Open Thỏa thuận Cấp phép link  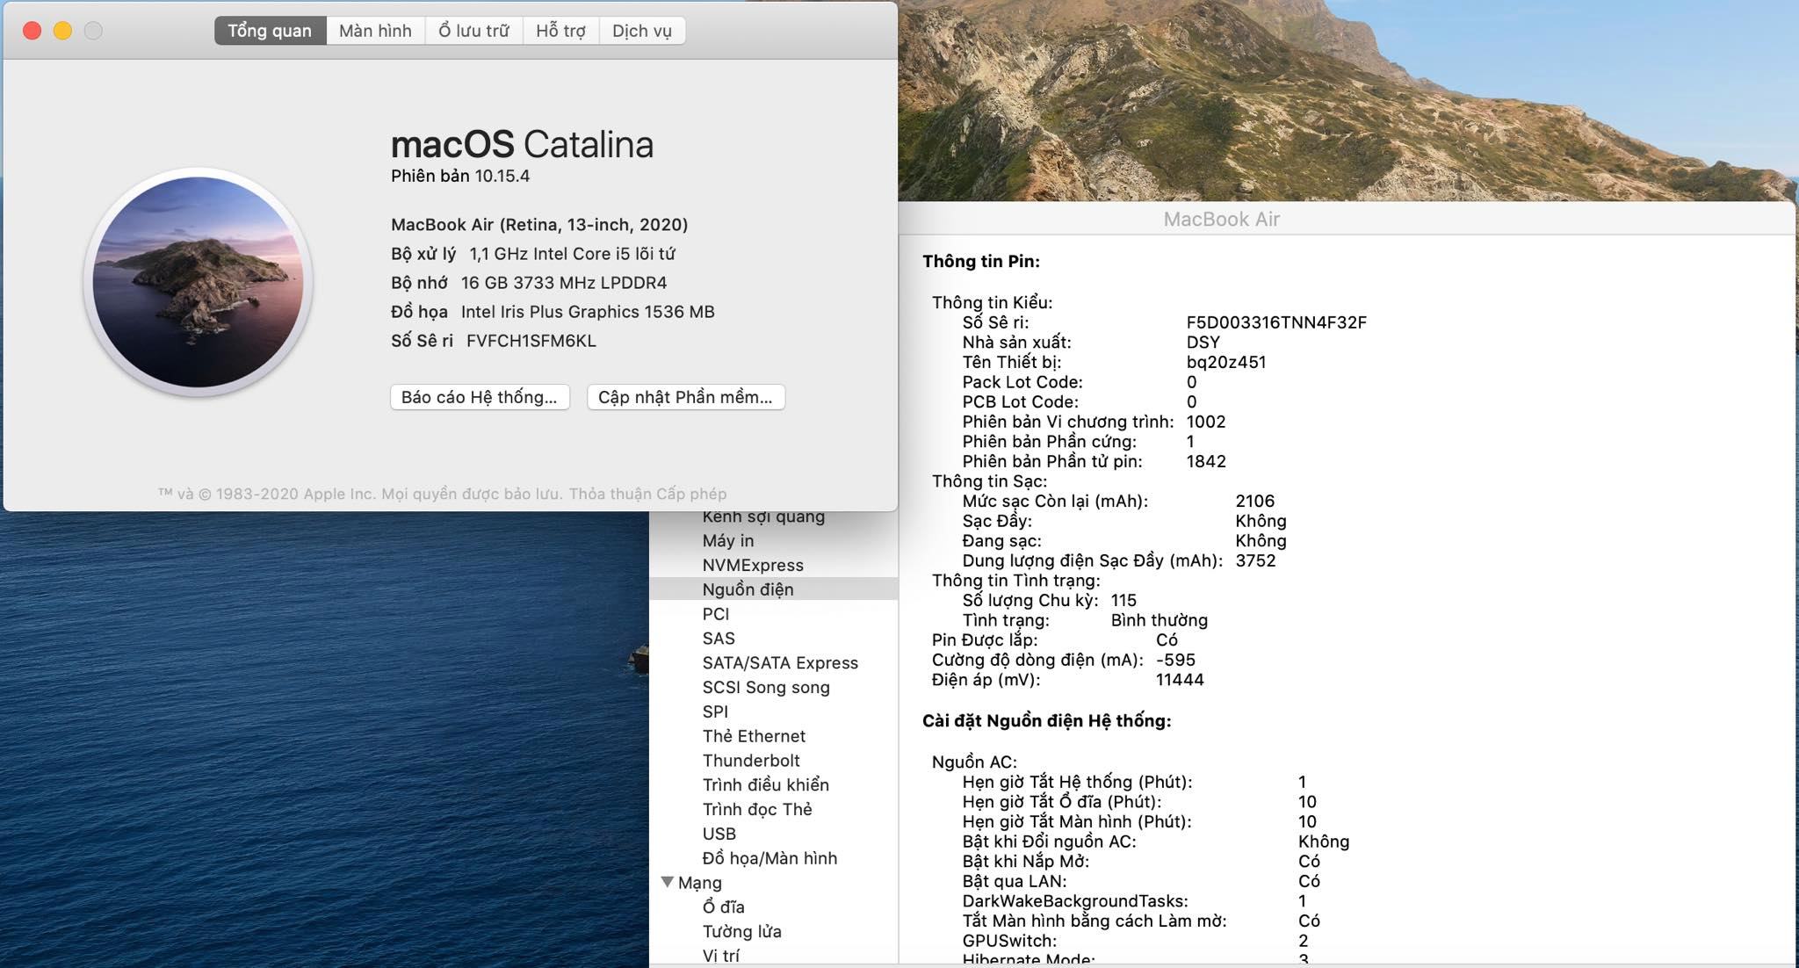[x=647, y=494]
